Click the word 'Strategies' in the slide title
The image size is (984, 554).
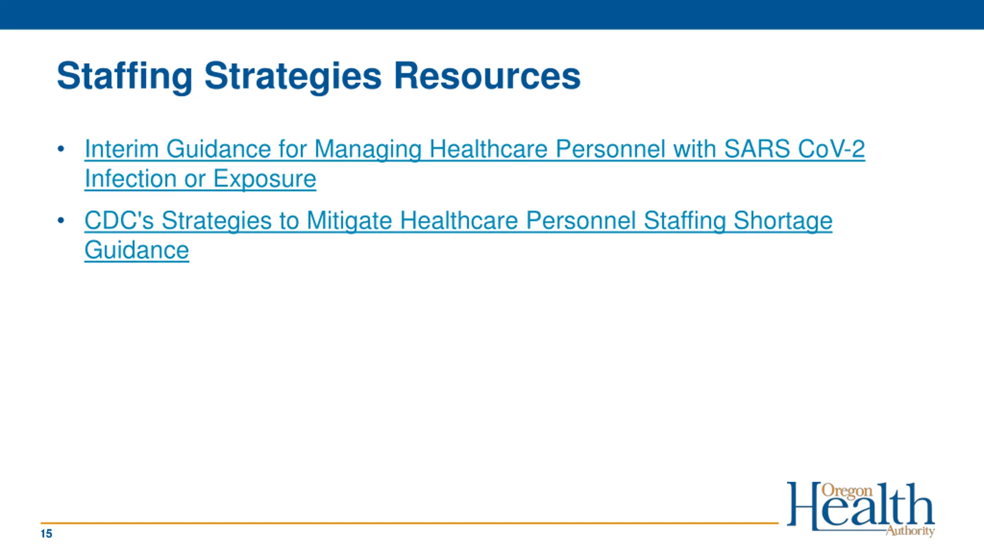[x=293, y=76]
